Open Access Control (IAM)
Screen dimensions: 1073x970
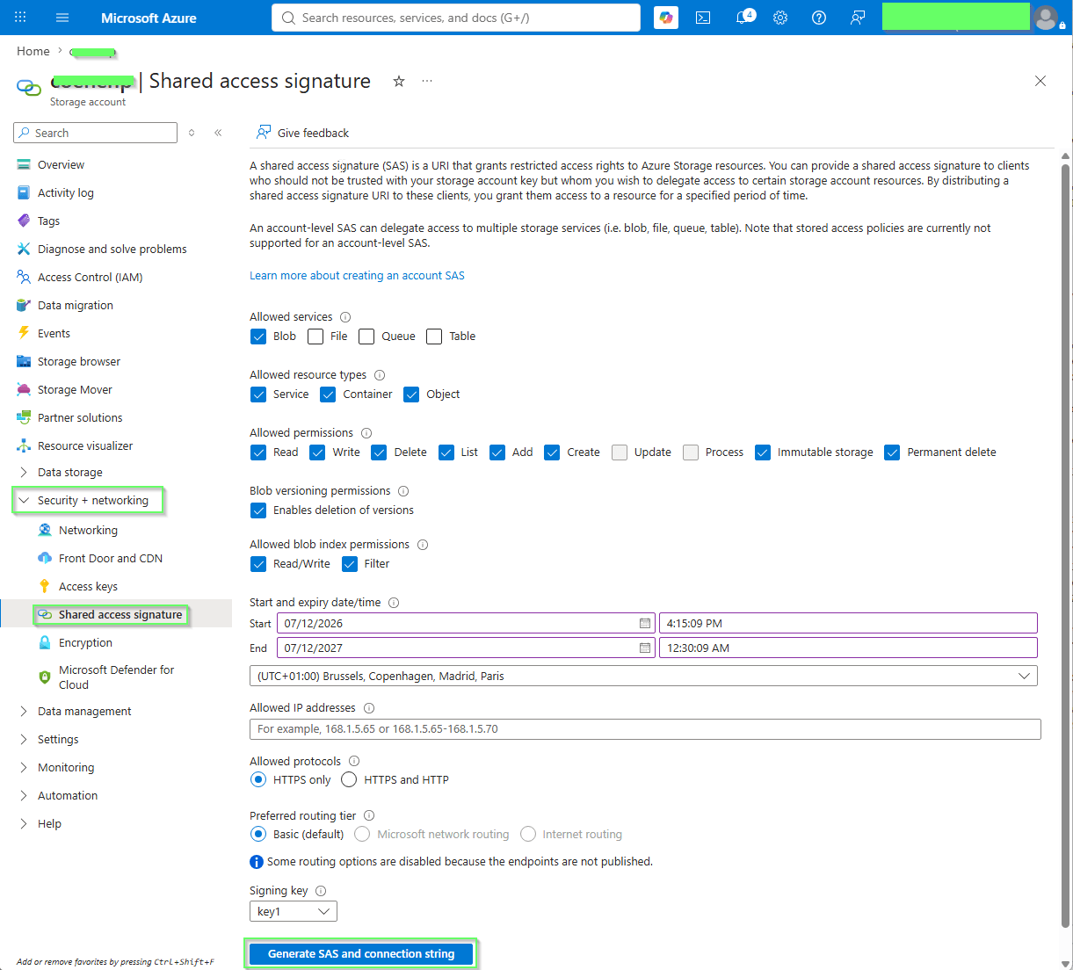pyautogui.click(x=90, y=277)
